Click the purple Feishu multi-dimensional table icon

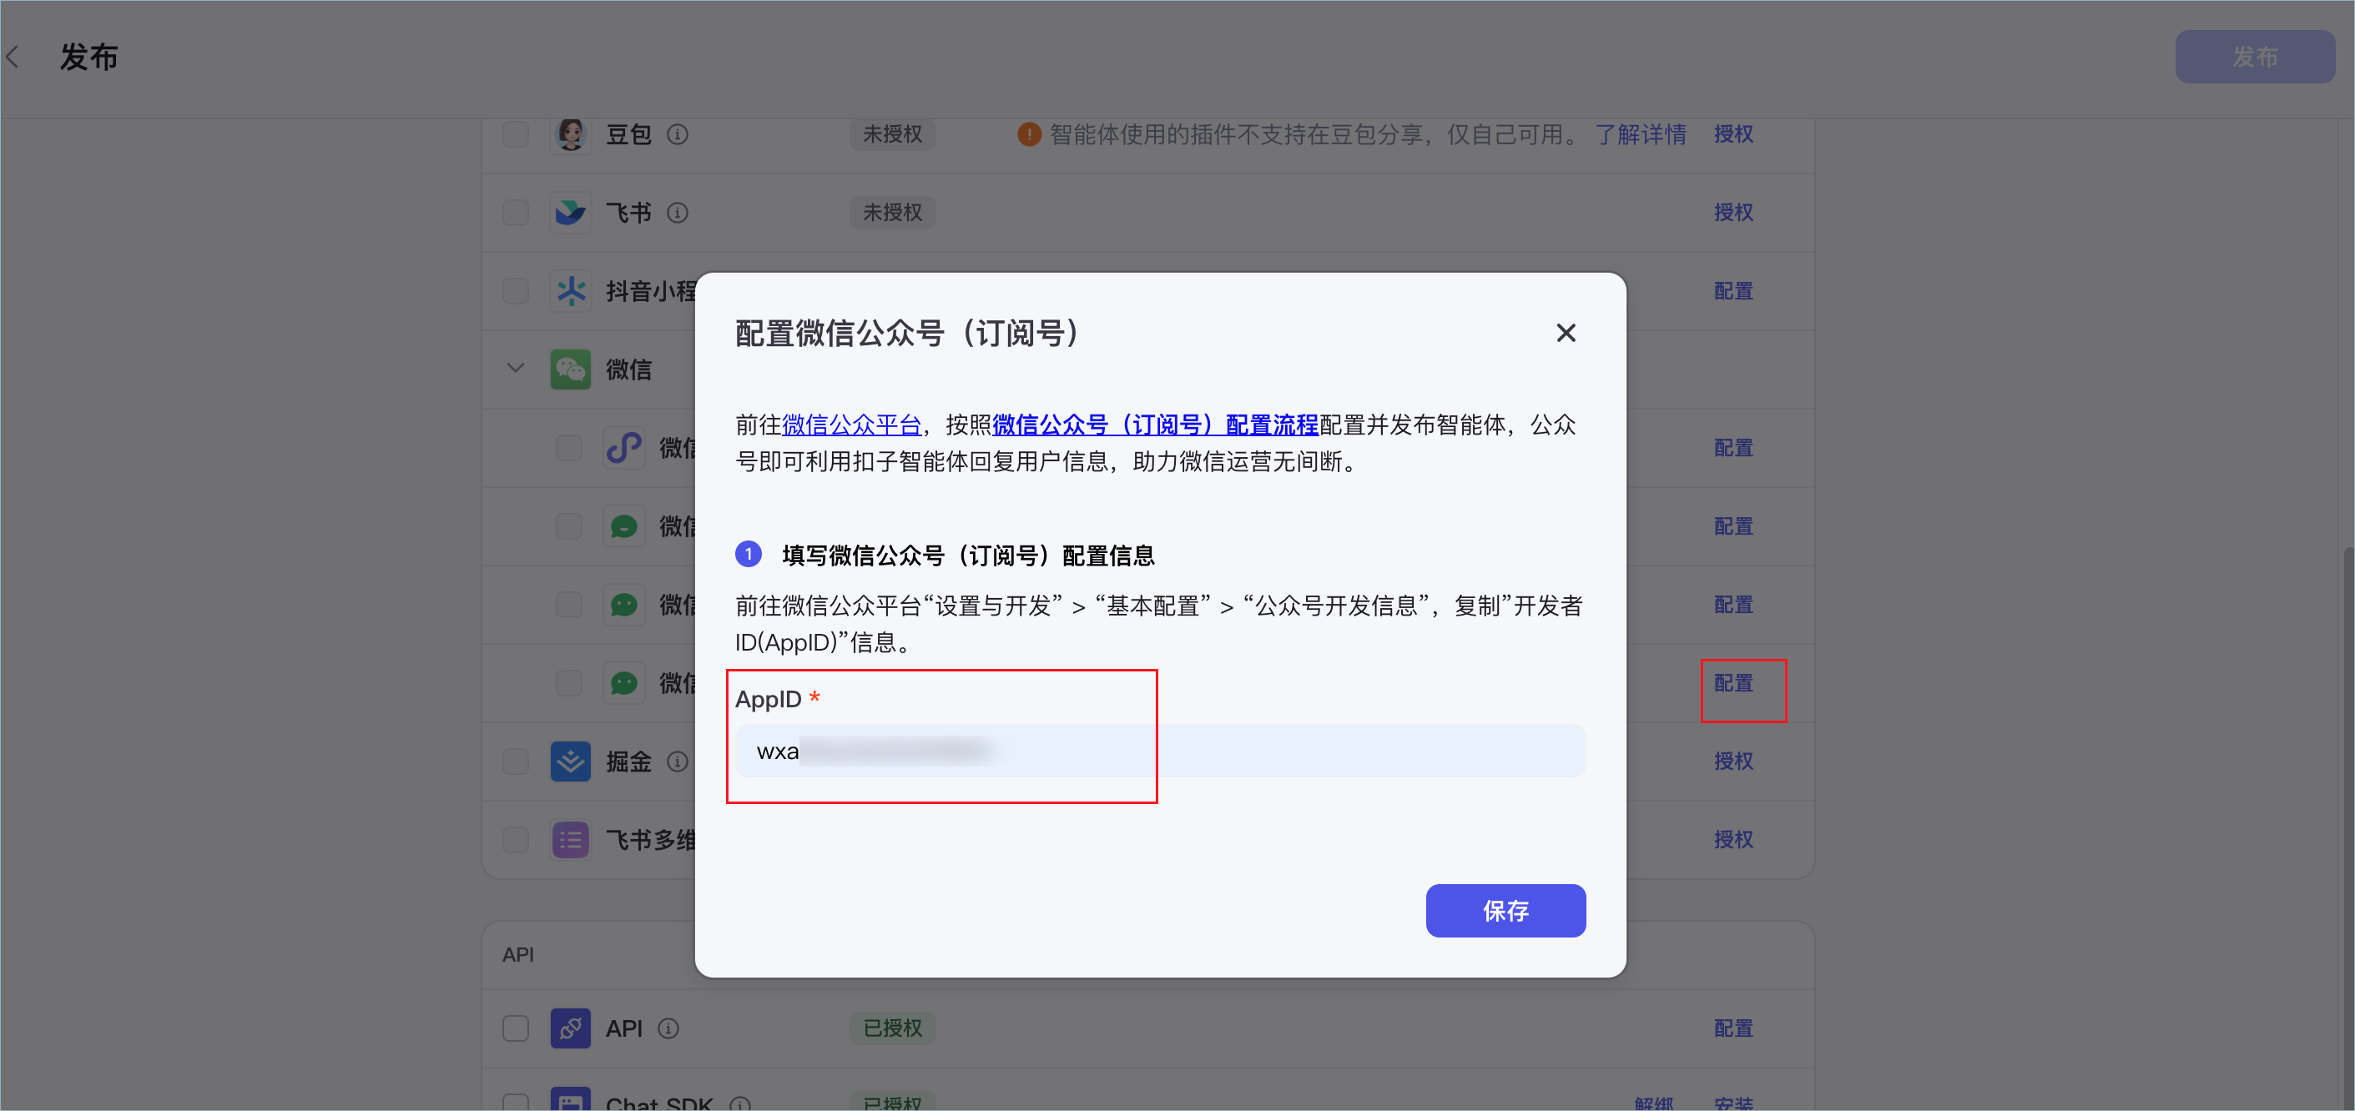[571, 841]
